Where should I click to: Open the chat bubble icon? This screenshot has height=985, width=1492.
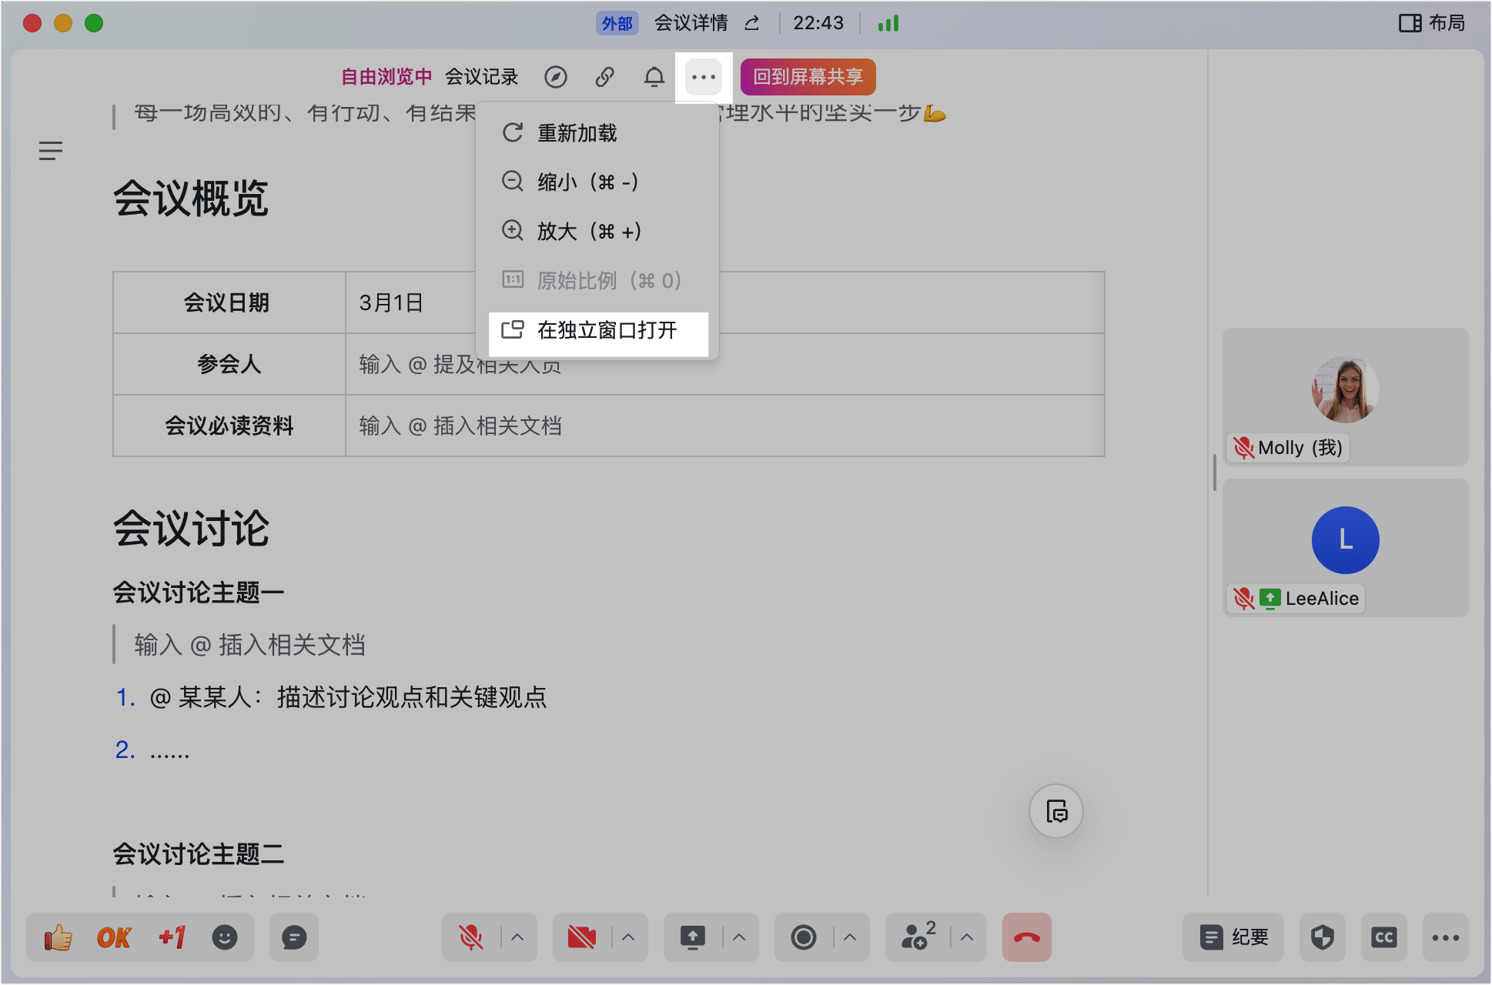pyautogui.click(x=294, y=937)
